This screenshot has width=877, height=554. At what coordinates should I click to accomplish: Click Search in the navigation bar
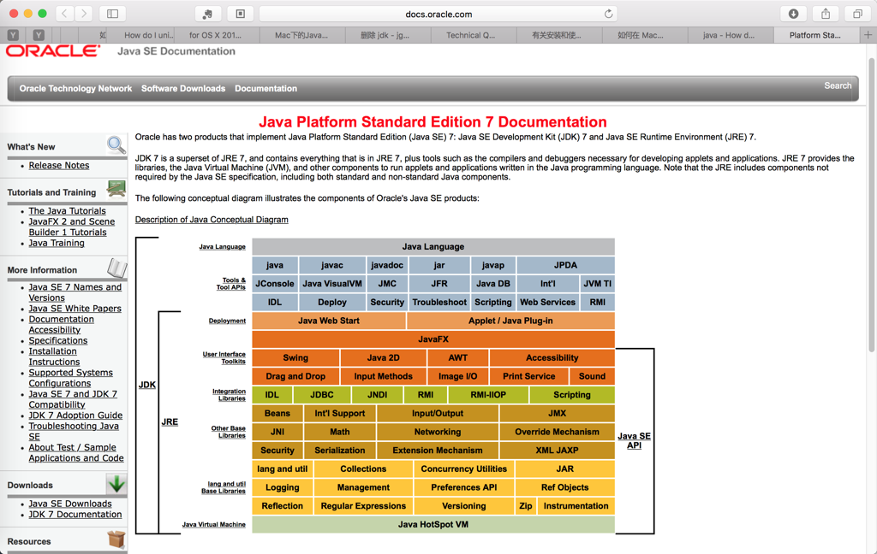838,85
